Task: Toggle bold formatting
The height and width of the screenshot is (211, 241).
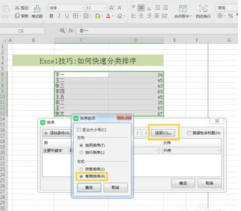Action: (51, 16)
